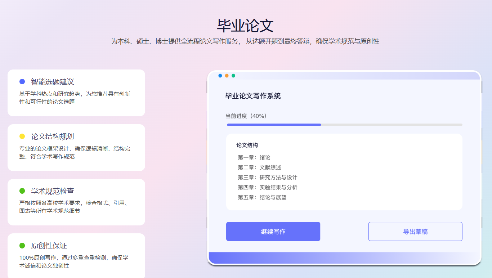The image size is (492, 278).
Task: Click the 40% writing progress bar
Action: click(345, 125)
